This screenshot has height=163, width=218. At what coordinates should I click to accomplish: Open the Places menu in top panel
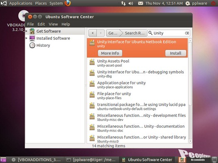click(x=41, y=3)
